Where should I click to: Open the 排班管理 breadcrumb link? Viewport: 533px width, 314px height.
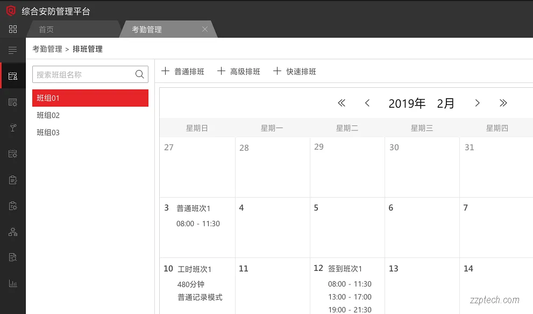89,48
